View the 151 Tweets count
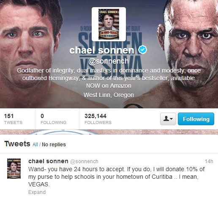 pos(13,119)
